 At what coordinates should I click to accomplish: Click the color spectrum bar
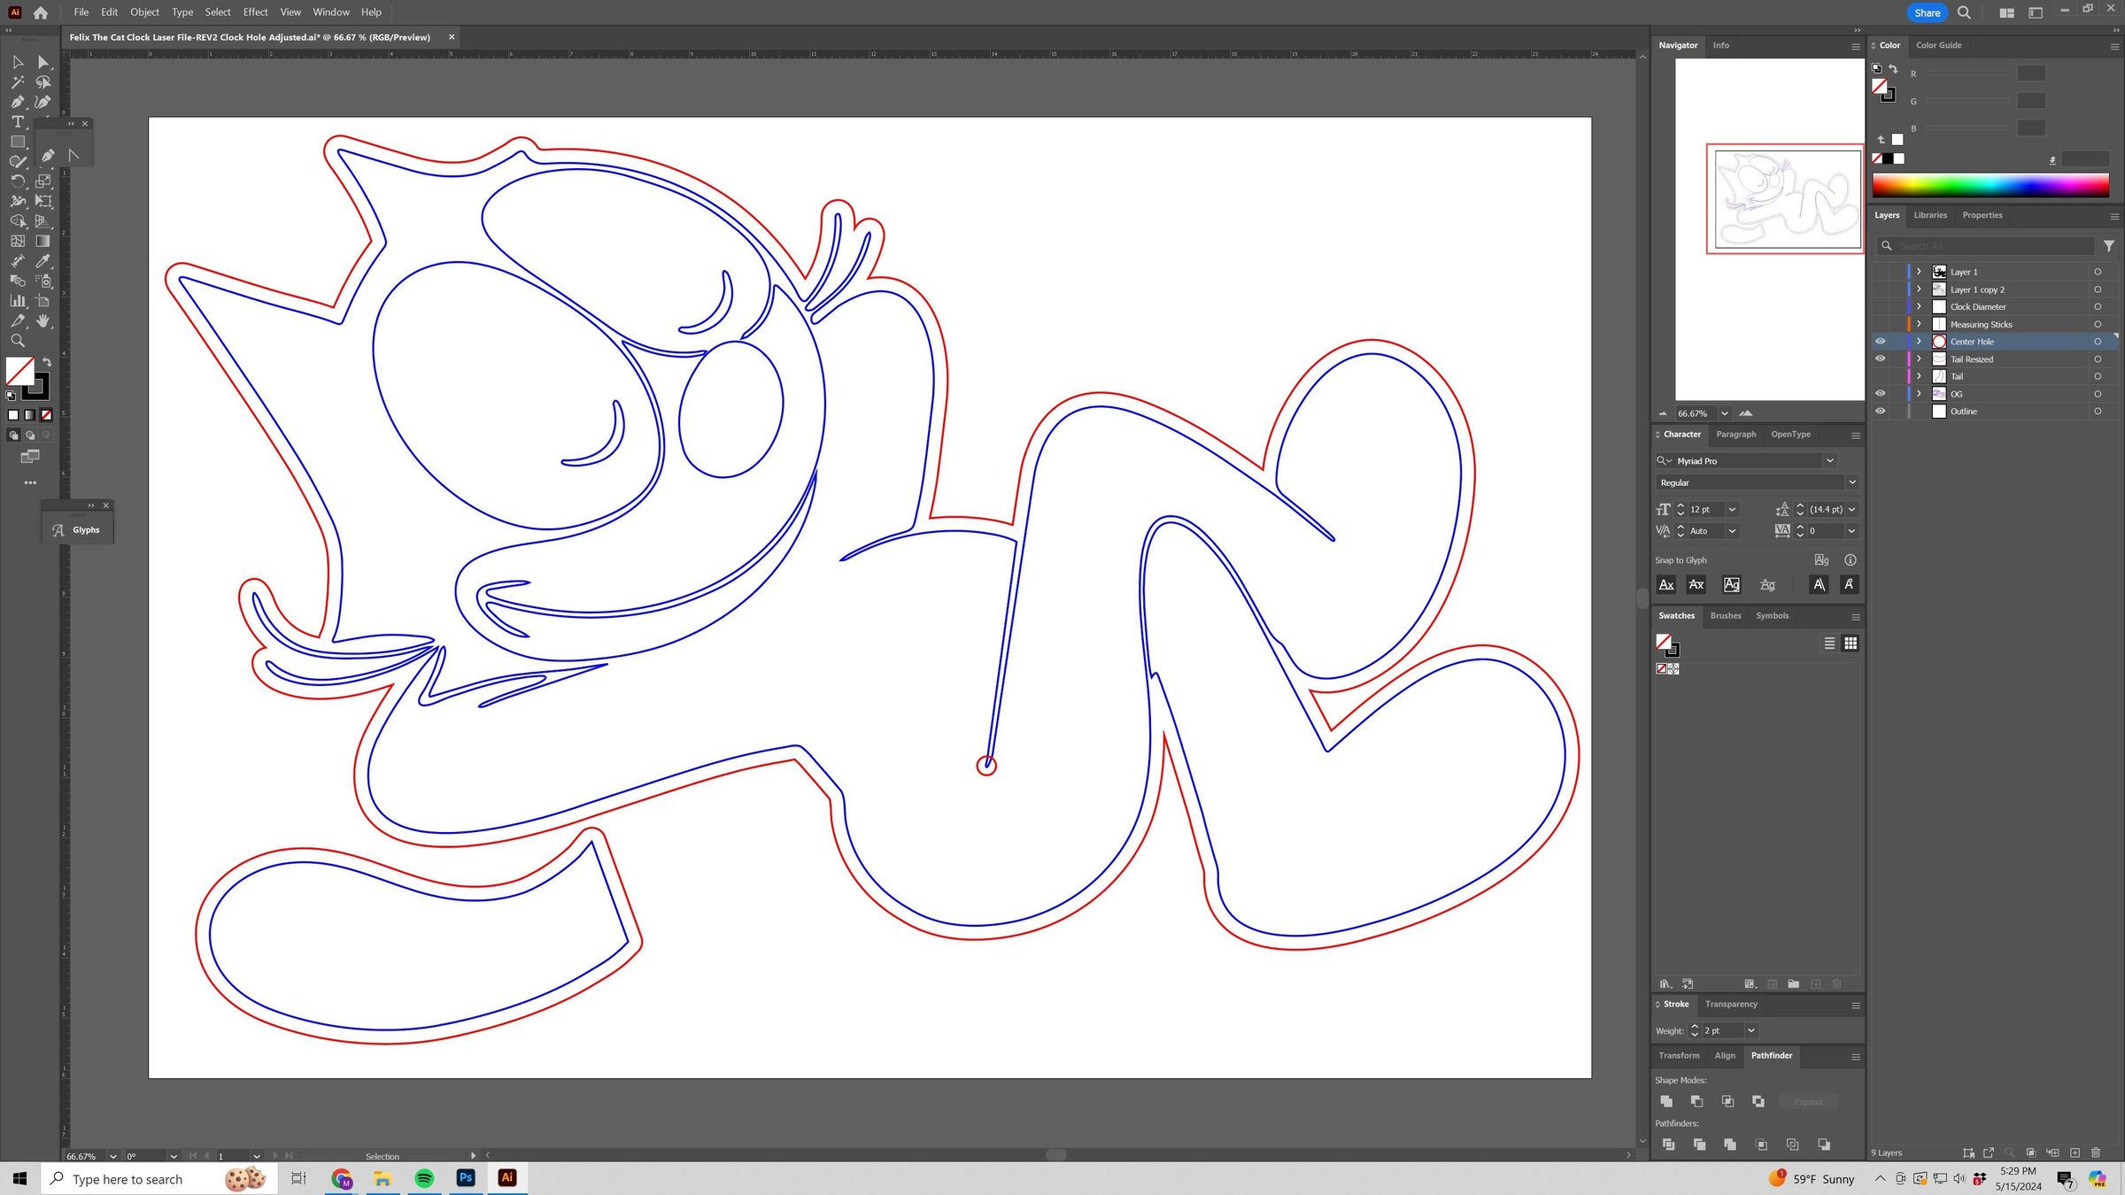point(1990,186)
